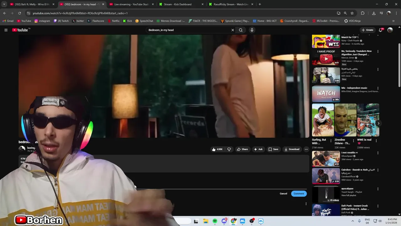The height and width of the screenshot is (226, 401).
Task: Switch to Stream - Kick Dashboard tab
Action: [x=181, y=4]
